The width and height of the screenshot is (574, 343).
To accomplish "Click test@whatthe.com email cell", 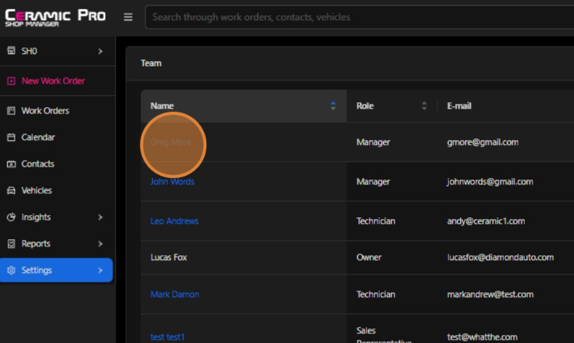I will [x=482, y=337].
